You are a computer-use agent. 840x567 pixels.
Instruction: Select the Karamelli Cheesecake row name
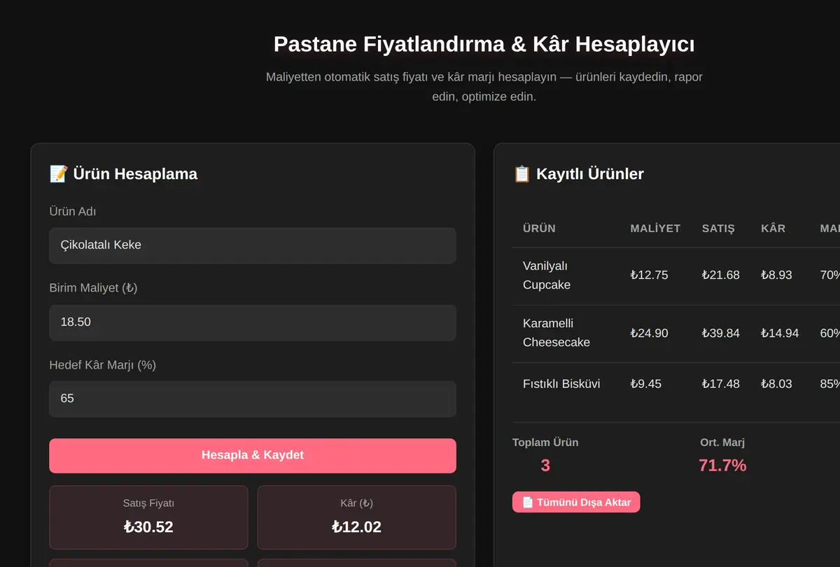pyautogui.click(x=556, y=333)
